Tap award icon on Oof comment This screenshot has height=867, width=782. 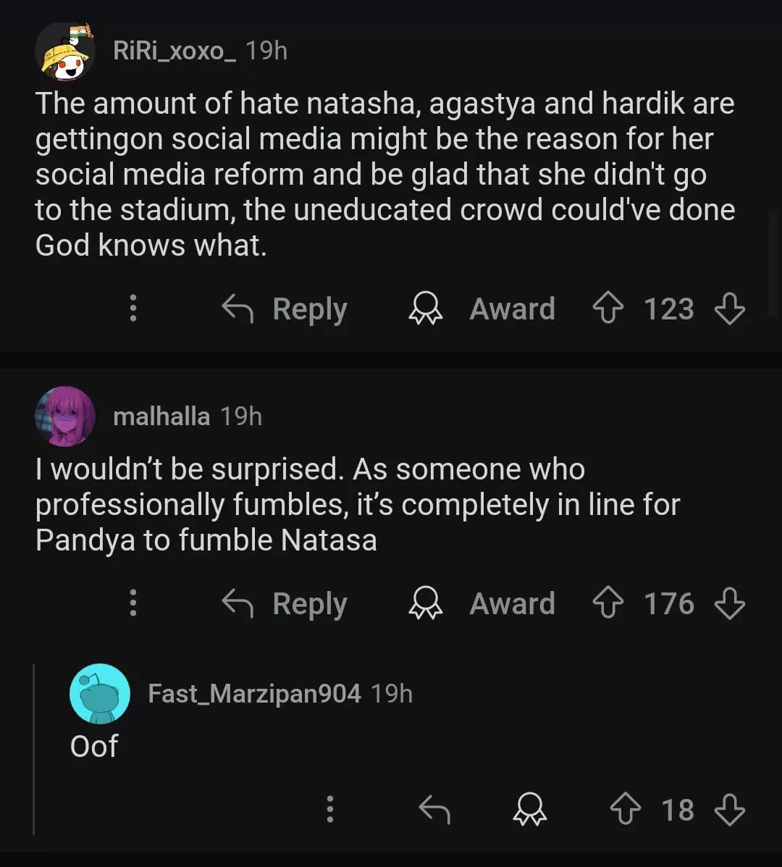530,810
